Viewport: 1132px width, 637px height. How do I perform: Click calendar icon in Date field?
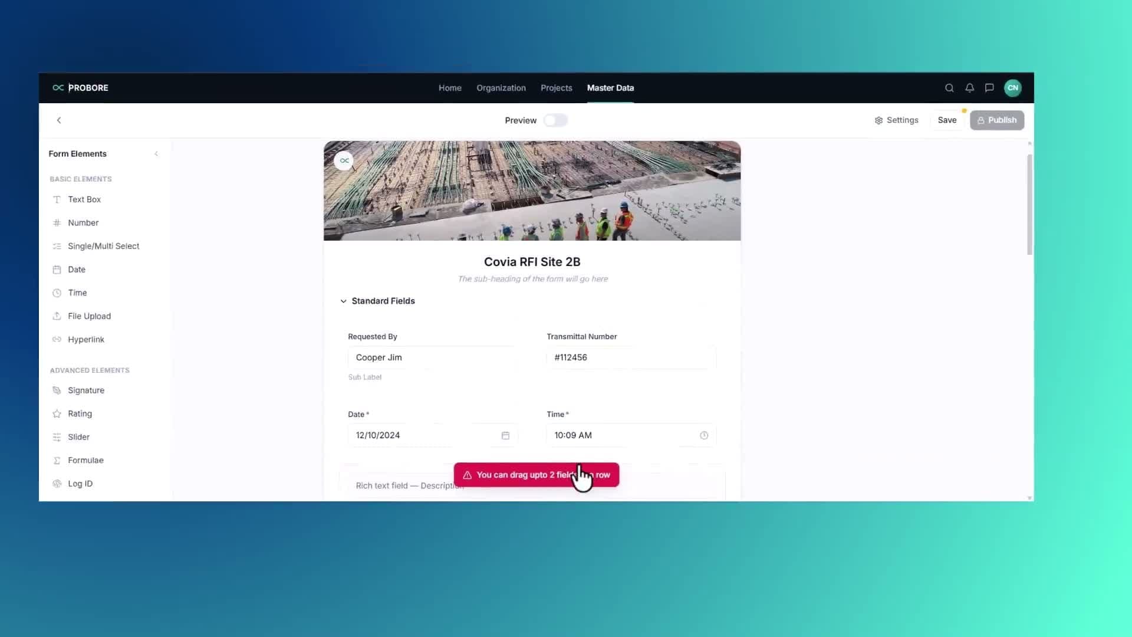[505, 435]
